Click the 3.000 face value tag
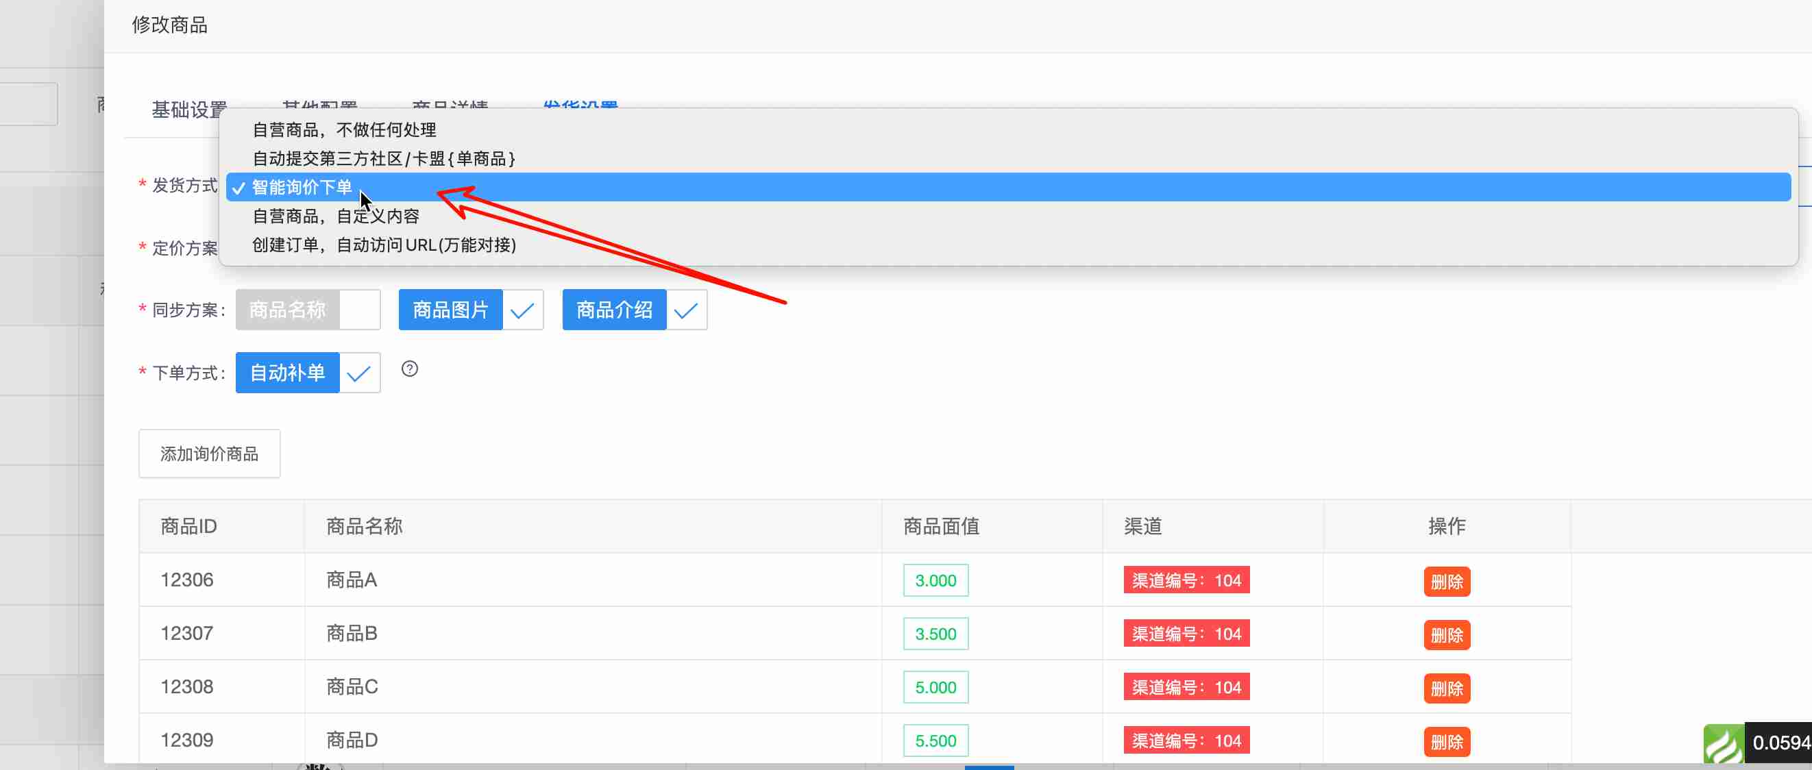Viewport: 1812px width, 770px height. 935,581
